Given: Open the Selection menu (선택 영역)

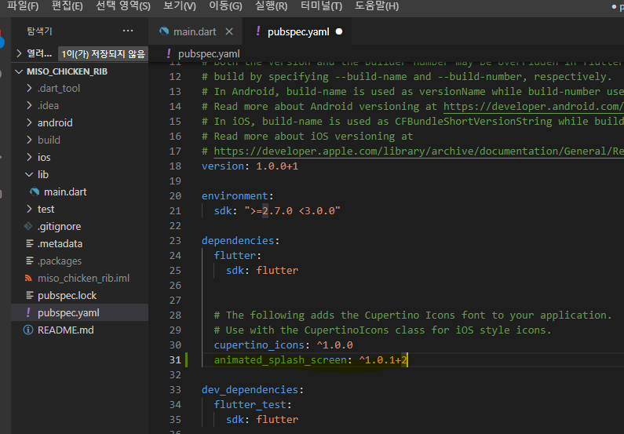Looking at the screenshot, I should pyautogui.click(x=123, y=6).
